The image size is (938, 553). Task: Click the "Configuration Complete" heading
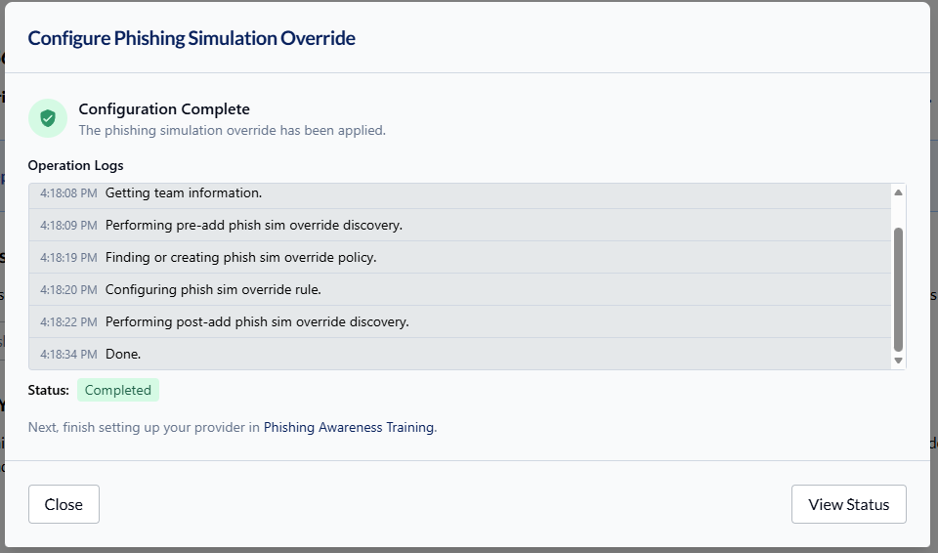pos(164,109)
